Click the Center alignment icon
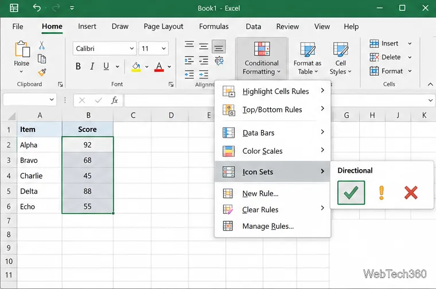 coord(204,60)
